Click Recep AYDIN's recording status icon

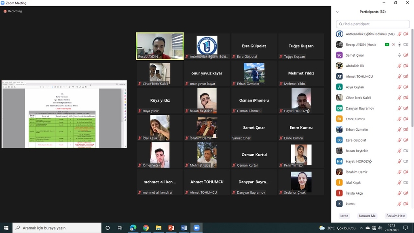393,44
